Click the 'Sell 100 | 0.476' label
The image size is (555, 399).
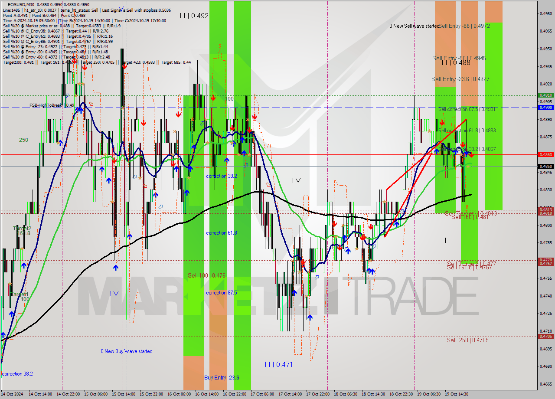pyautogui.click(x=206, y=275)
